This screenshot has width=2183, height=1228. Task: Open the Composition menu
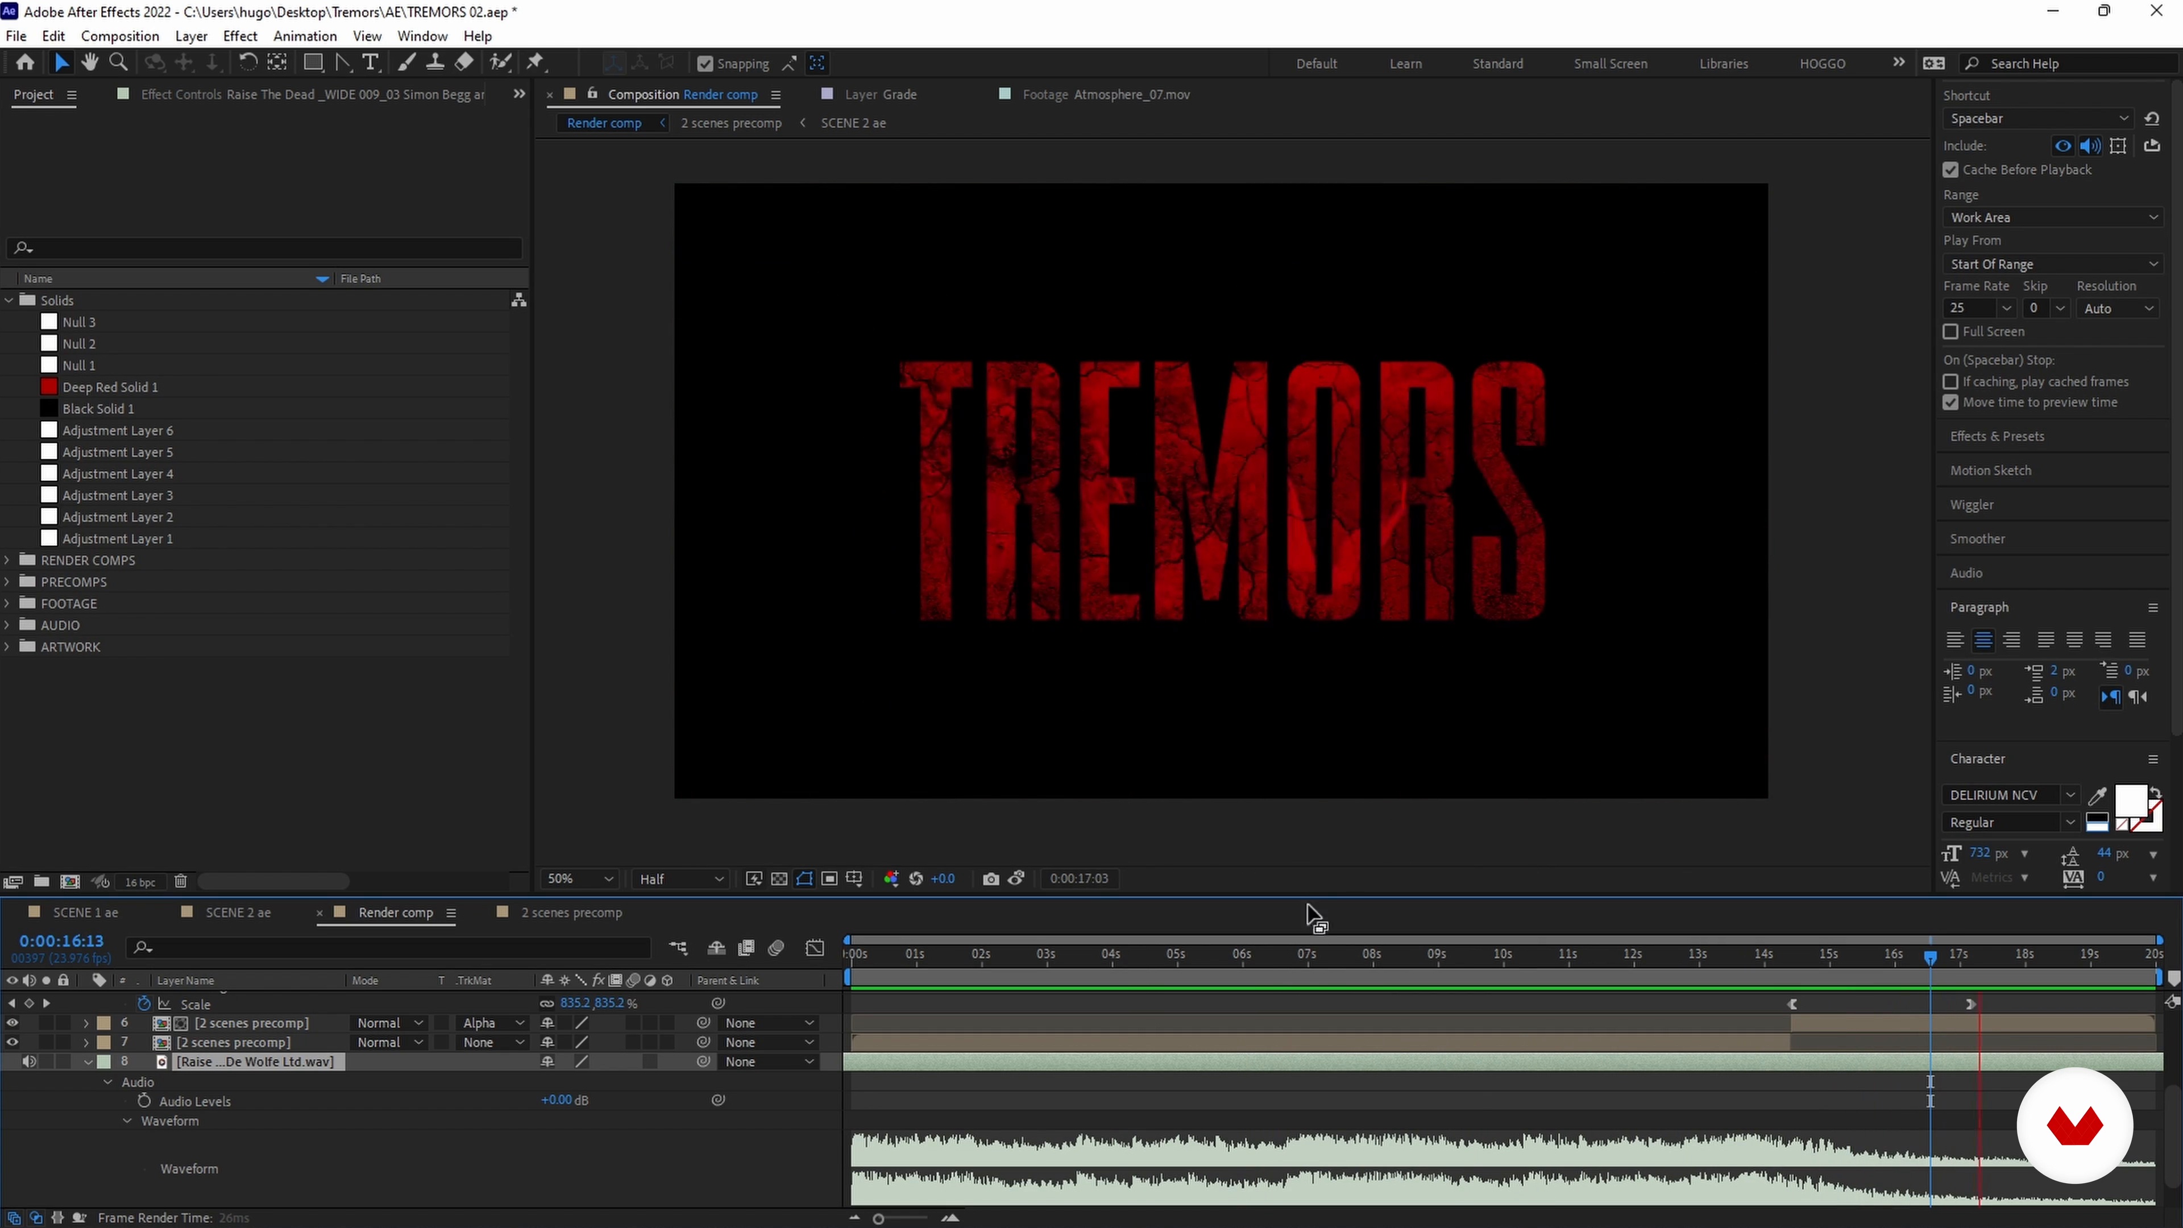tap(119, 36)
